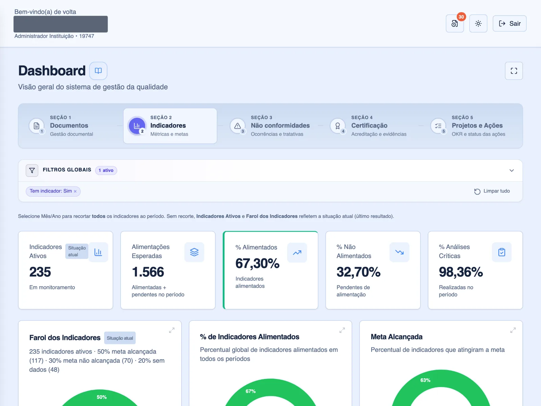541x406 pixels.
Task: Open notifications icon with 30 badge
Action: coord(455,23)
